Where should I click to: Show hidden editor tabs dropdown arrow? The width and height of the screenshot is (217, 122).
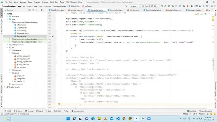coord(212,10)
